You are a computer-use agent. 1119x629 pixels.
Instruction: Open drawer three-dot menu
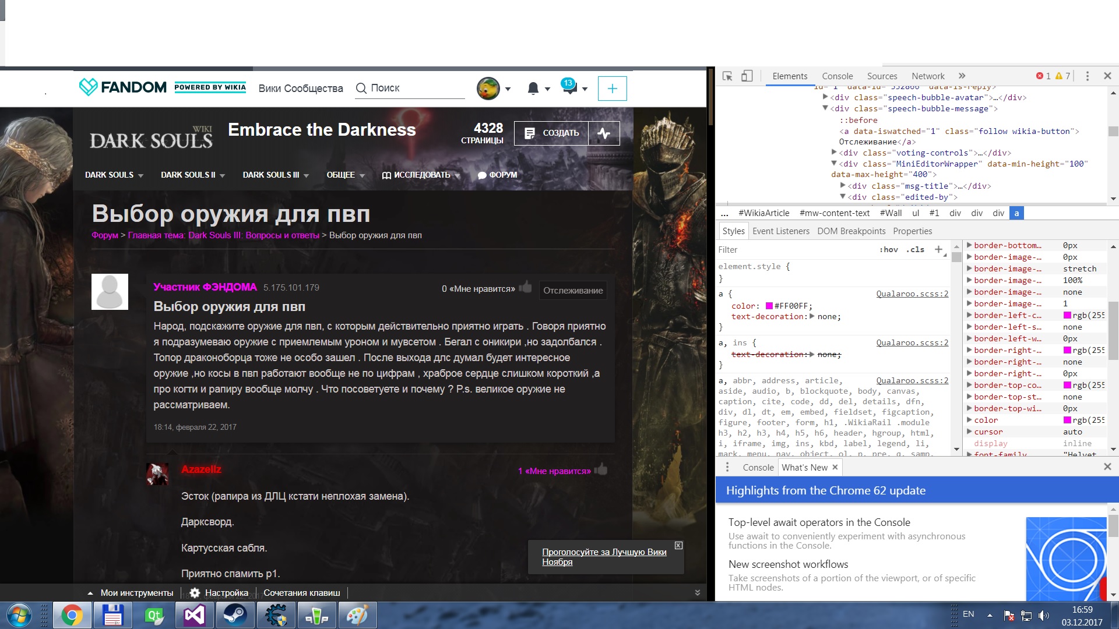[x=727, y=467]
